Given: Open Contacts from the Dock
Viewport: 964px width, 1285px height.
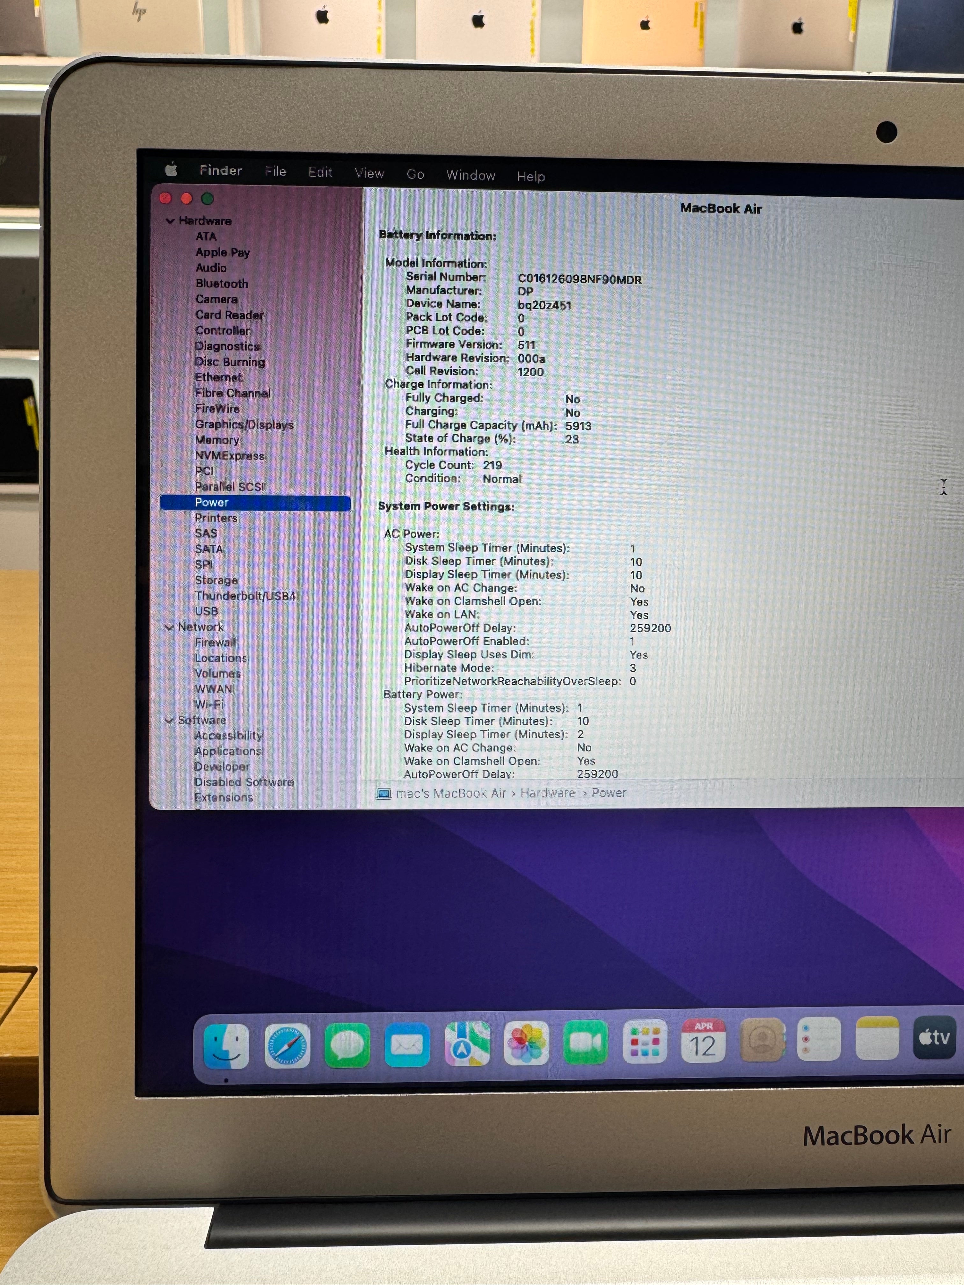Looking at the screenshot, I should coord(762,1040).
